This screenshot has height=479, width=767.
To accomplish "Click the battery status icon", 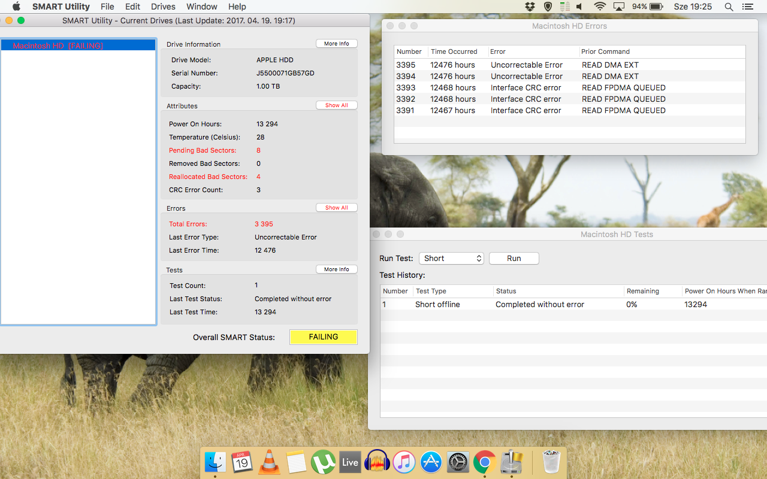I will (x=656, y=7).
